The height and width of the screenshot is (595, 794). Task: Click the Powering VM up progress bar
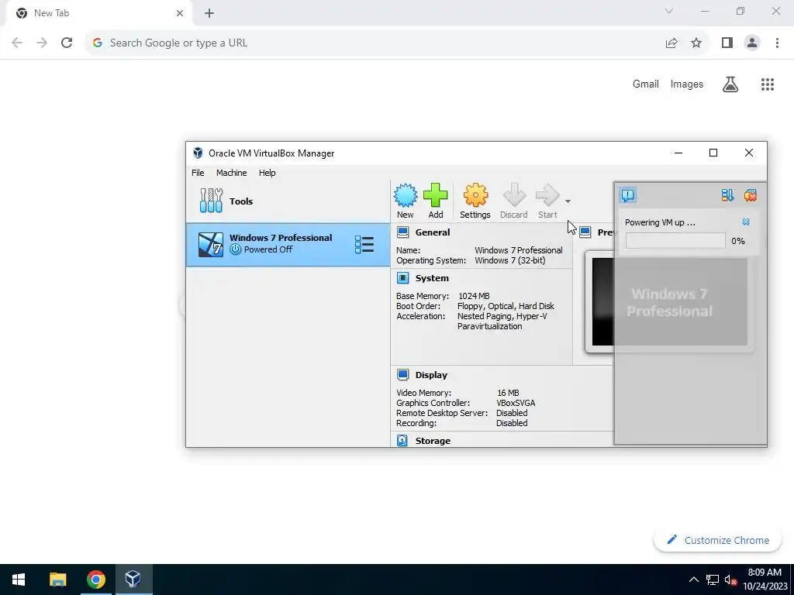[x=675, y=241]
